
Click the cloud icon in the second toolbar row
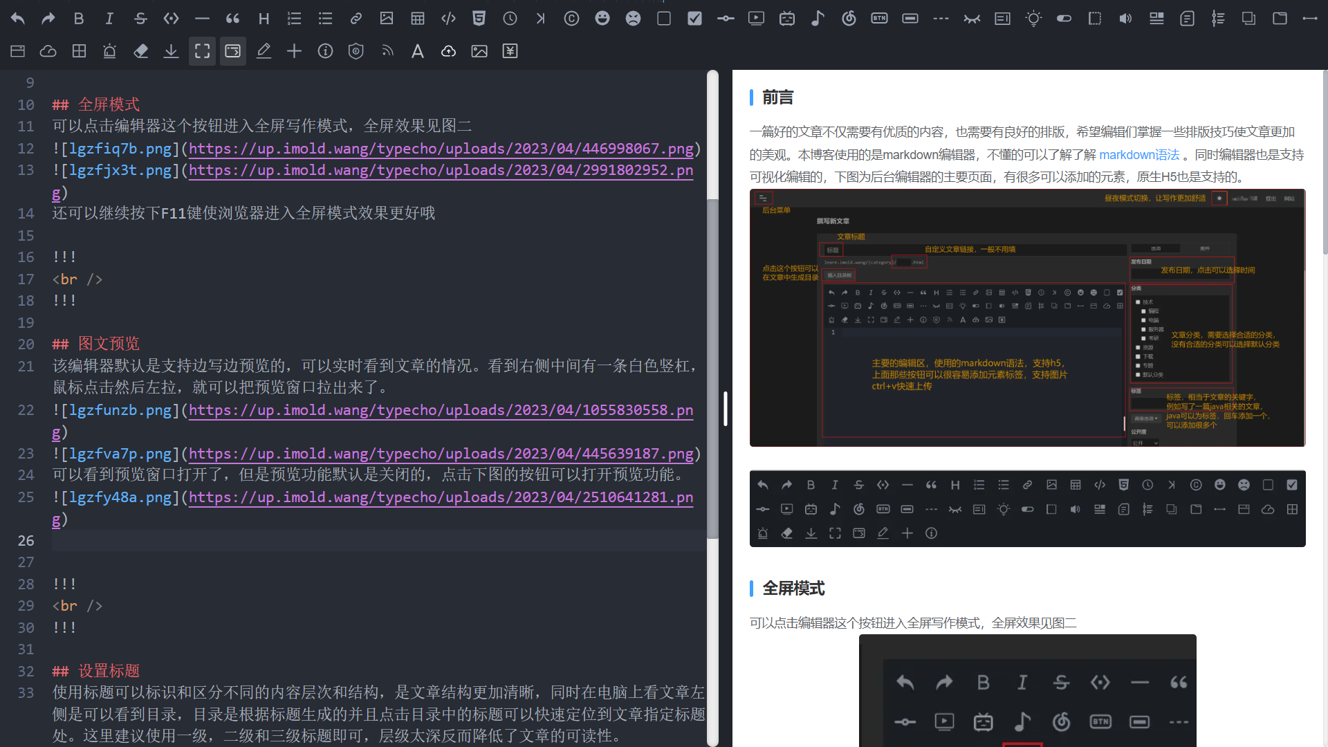[x=48, y=50]
